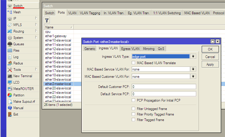This screenshot has height=137, width=225.
Task: Select ether15-slave-local port row
Action: click(x=58, y=62)
